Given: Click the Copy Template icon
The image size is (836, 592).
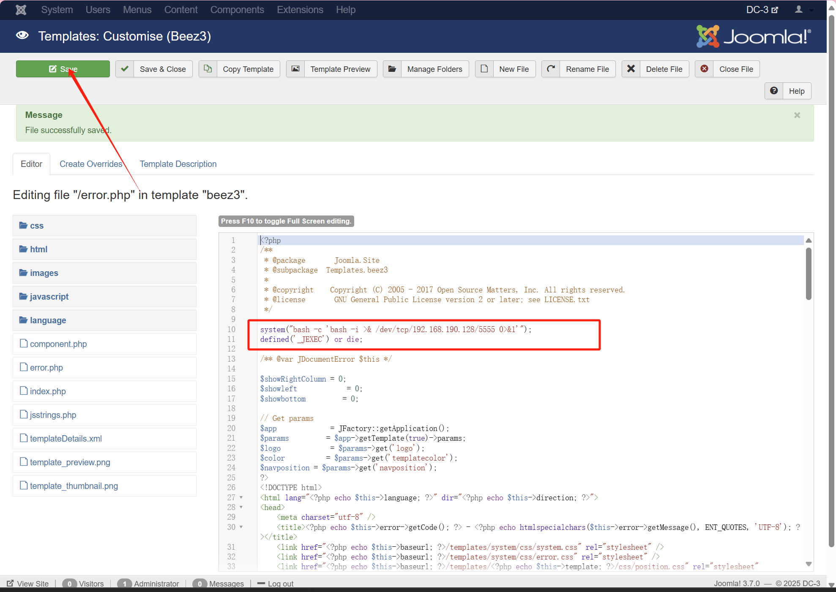Looking at the screenshot, I should point(208,69).
